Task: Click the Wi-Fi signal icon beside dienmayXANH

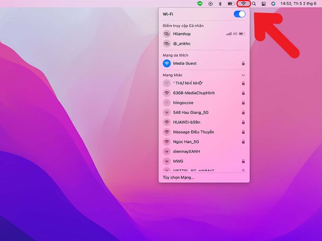Action: click(167, 151)
